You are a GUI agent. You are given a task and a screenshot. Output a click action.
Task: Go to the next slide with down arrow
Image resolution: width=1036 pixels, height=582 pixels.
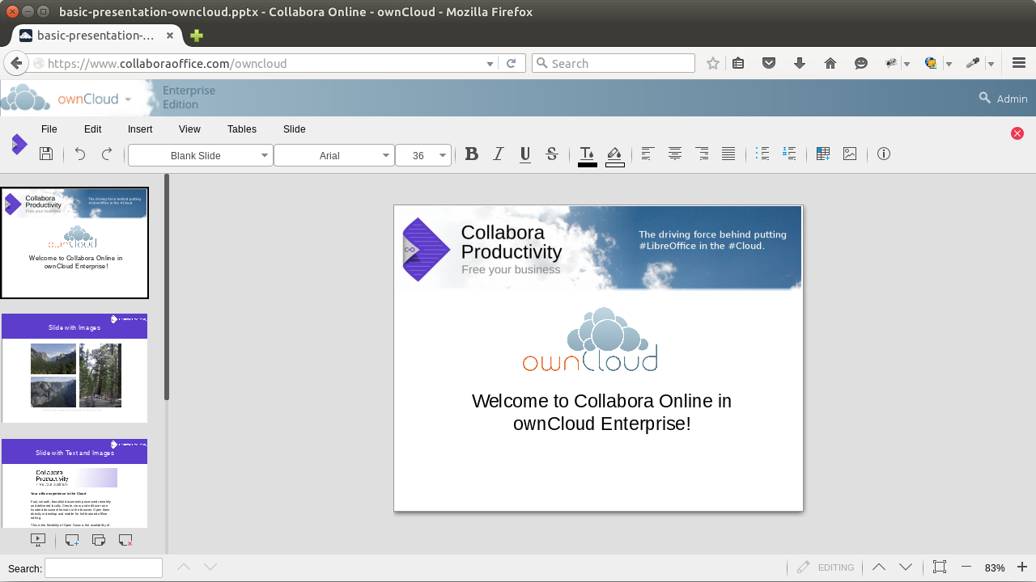906,567
